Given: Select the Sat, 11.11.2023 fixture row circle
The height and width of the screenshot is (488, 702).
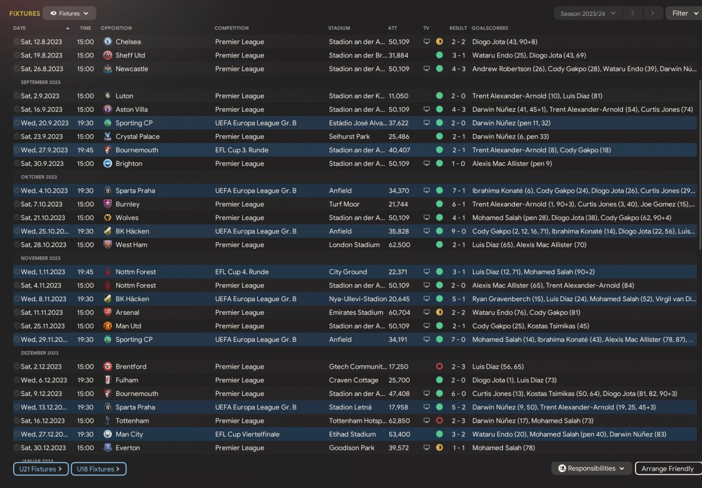Looking at the screenshot, I should tap(16, 313).
